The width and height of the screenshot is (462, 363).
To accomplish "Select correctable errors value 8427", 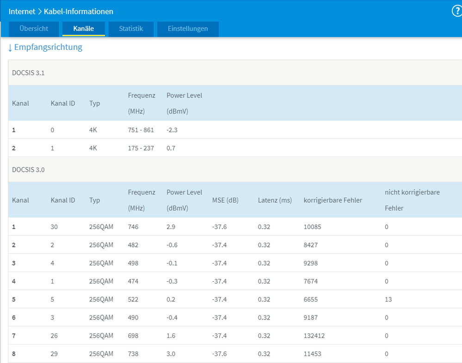I will click(311, 245).
